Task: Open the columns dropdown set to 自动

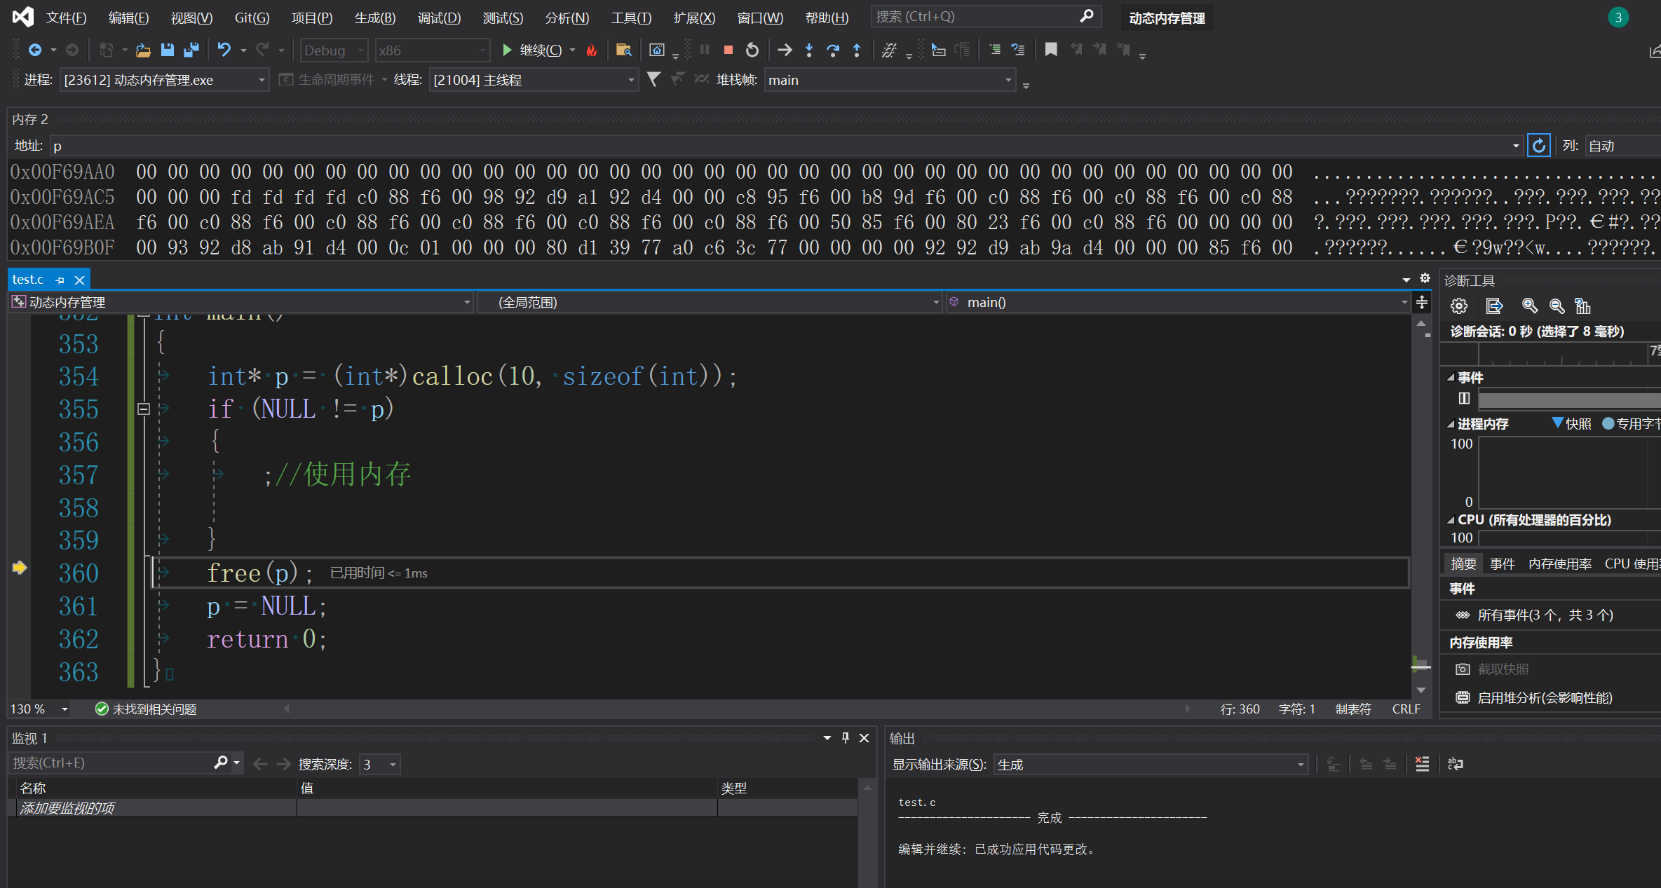Action: click(1622, 146)
